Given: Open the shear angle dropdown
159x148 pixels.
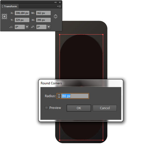Looking at the screenshot, I should (x=49, y=27).
